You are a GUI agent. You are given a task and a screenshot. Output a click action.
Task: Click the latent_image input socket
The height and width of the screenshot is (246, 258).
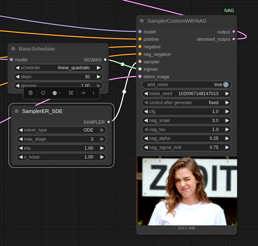point(140,76)
